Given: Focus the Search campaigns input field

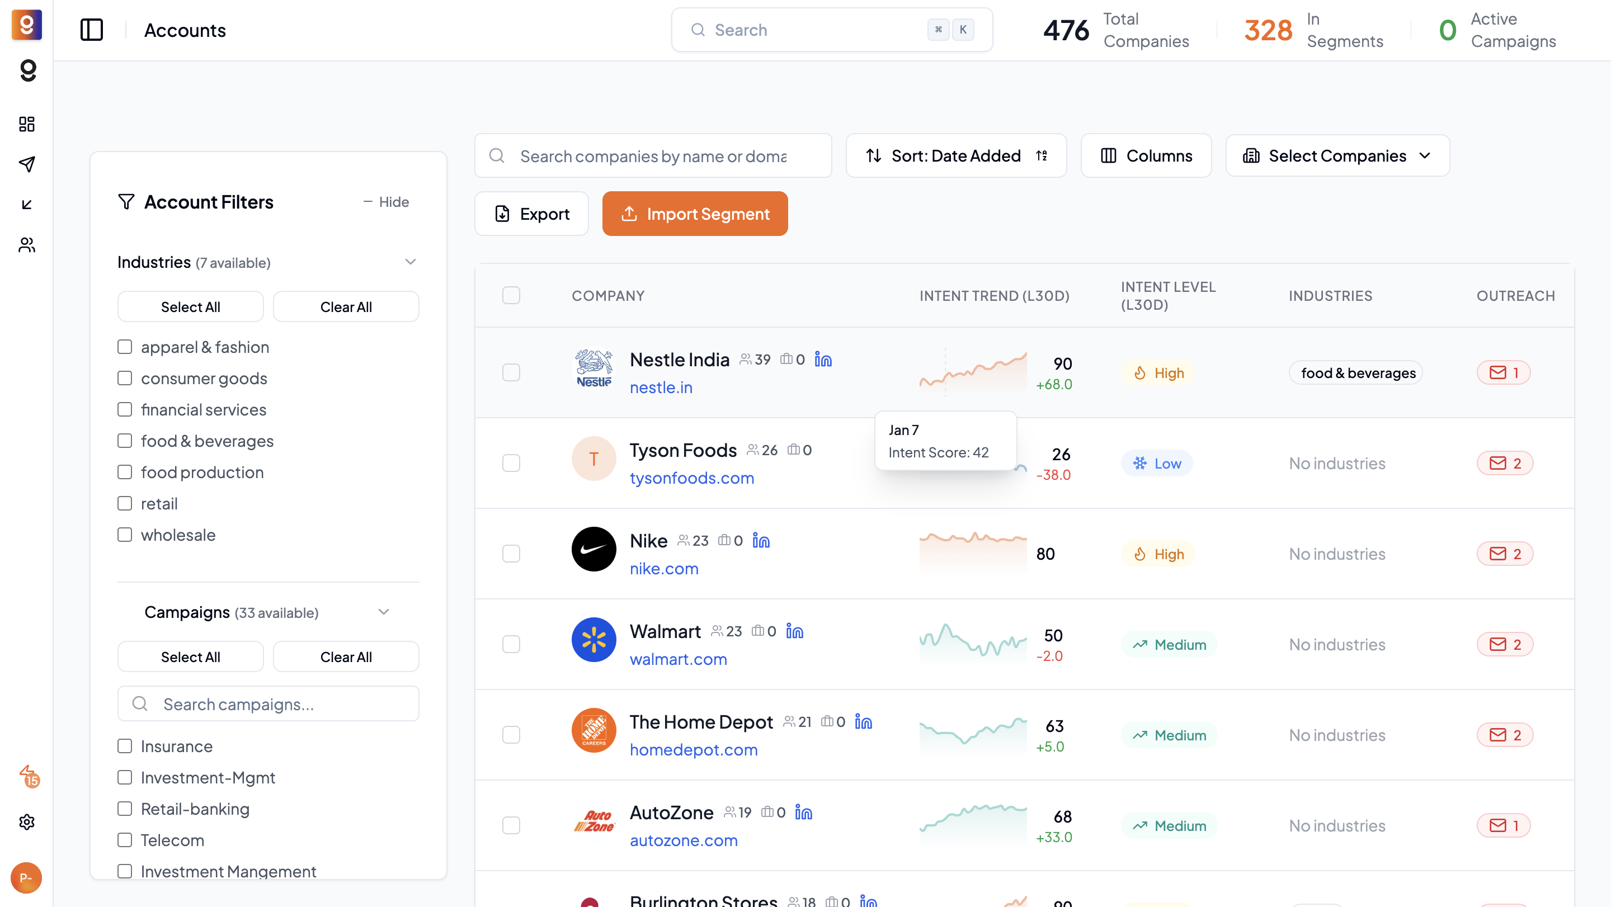Looking at the screenshot, I should click(268, 704).
